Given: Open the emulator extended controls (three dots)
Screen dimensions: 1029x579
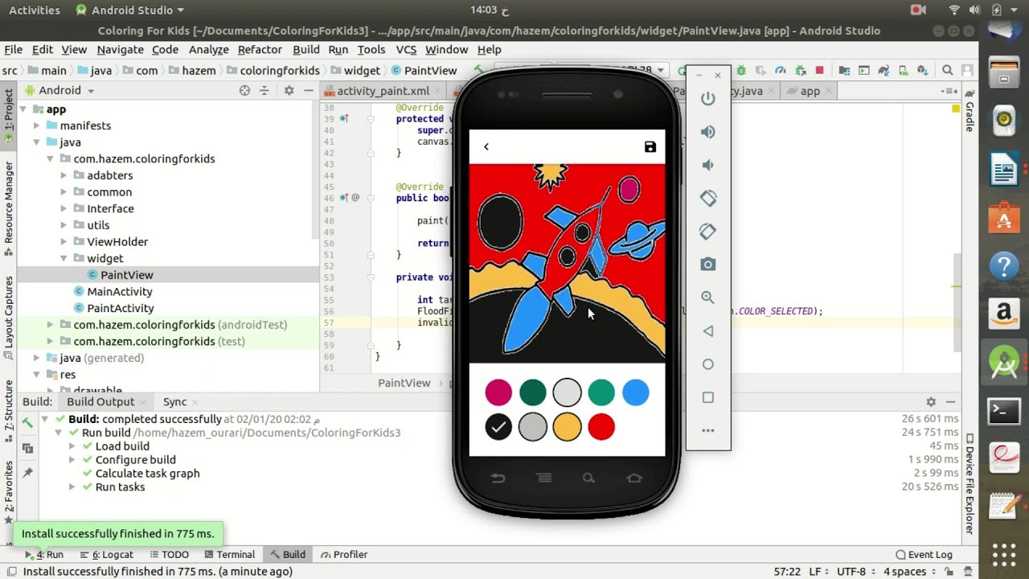Looking at the screenshot, I should (707, 430).
